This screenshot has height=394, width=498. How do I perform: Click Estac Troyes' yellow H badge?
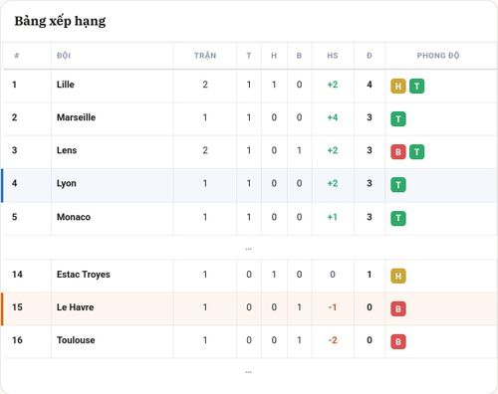398,276
